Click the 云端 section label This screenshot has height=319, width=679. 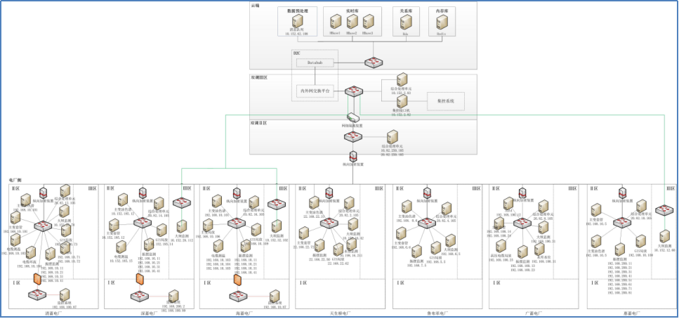point(256,5)
